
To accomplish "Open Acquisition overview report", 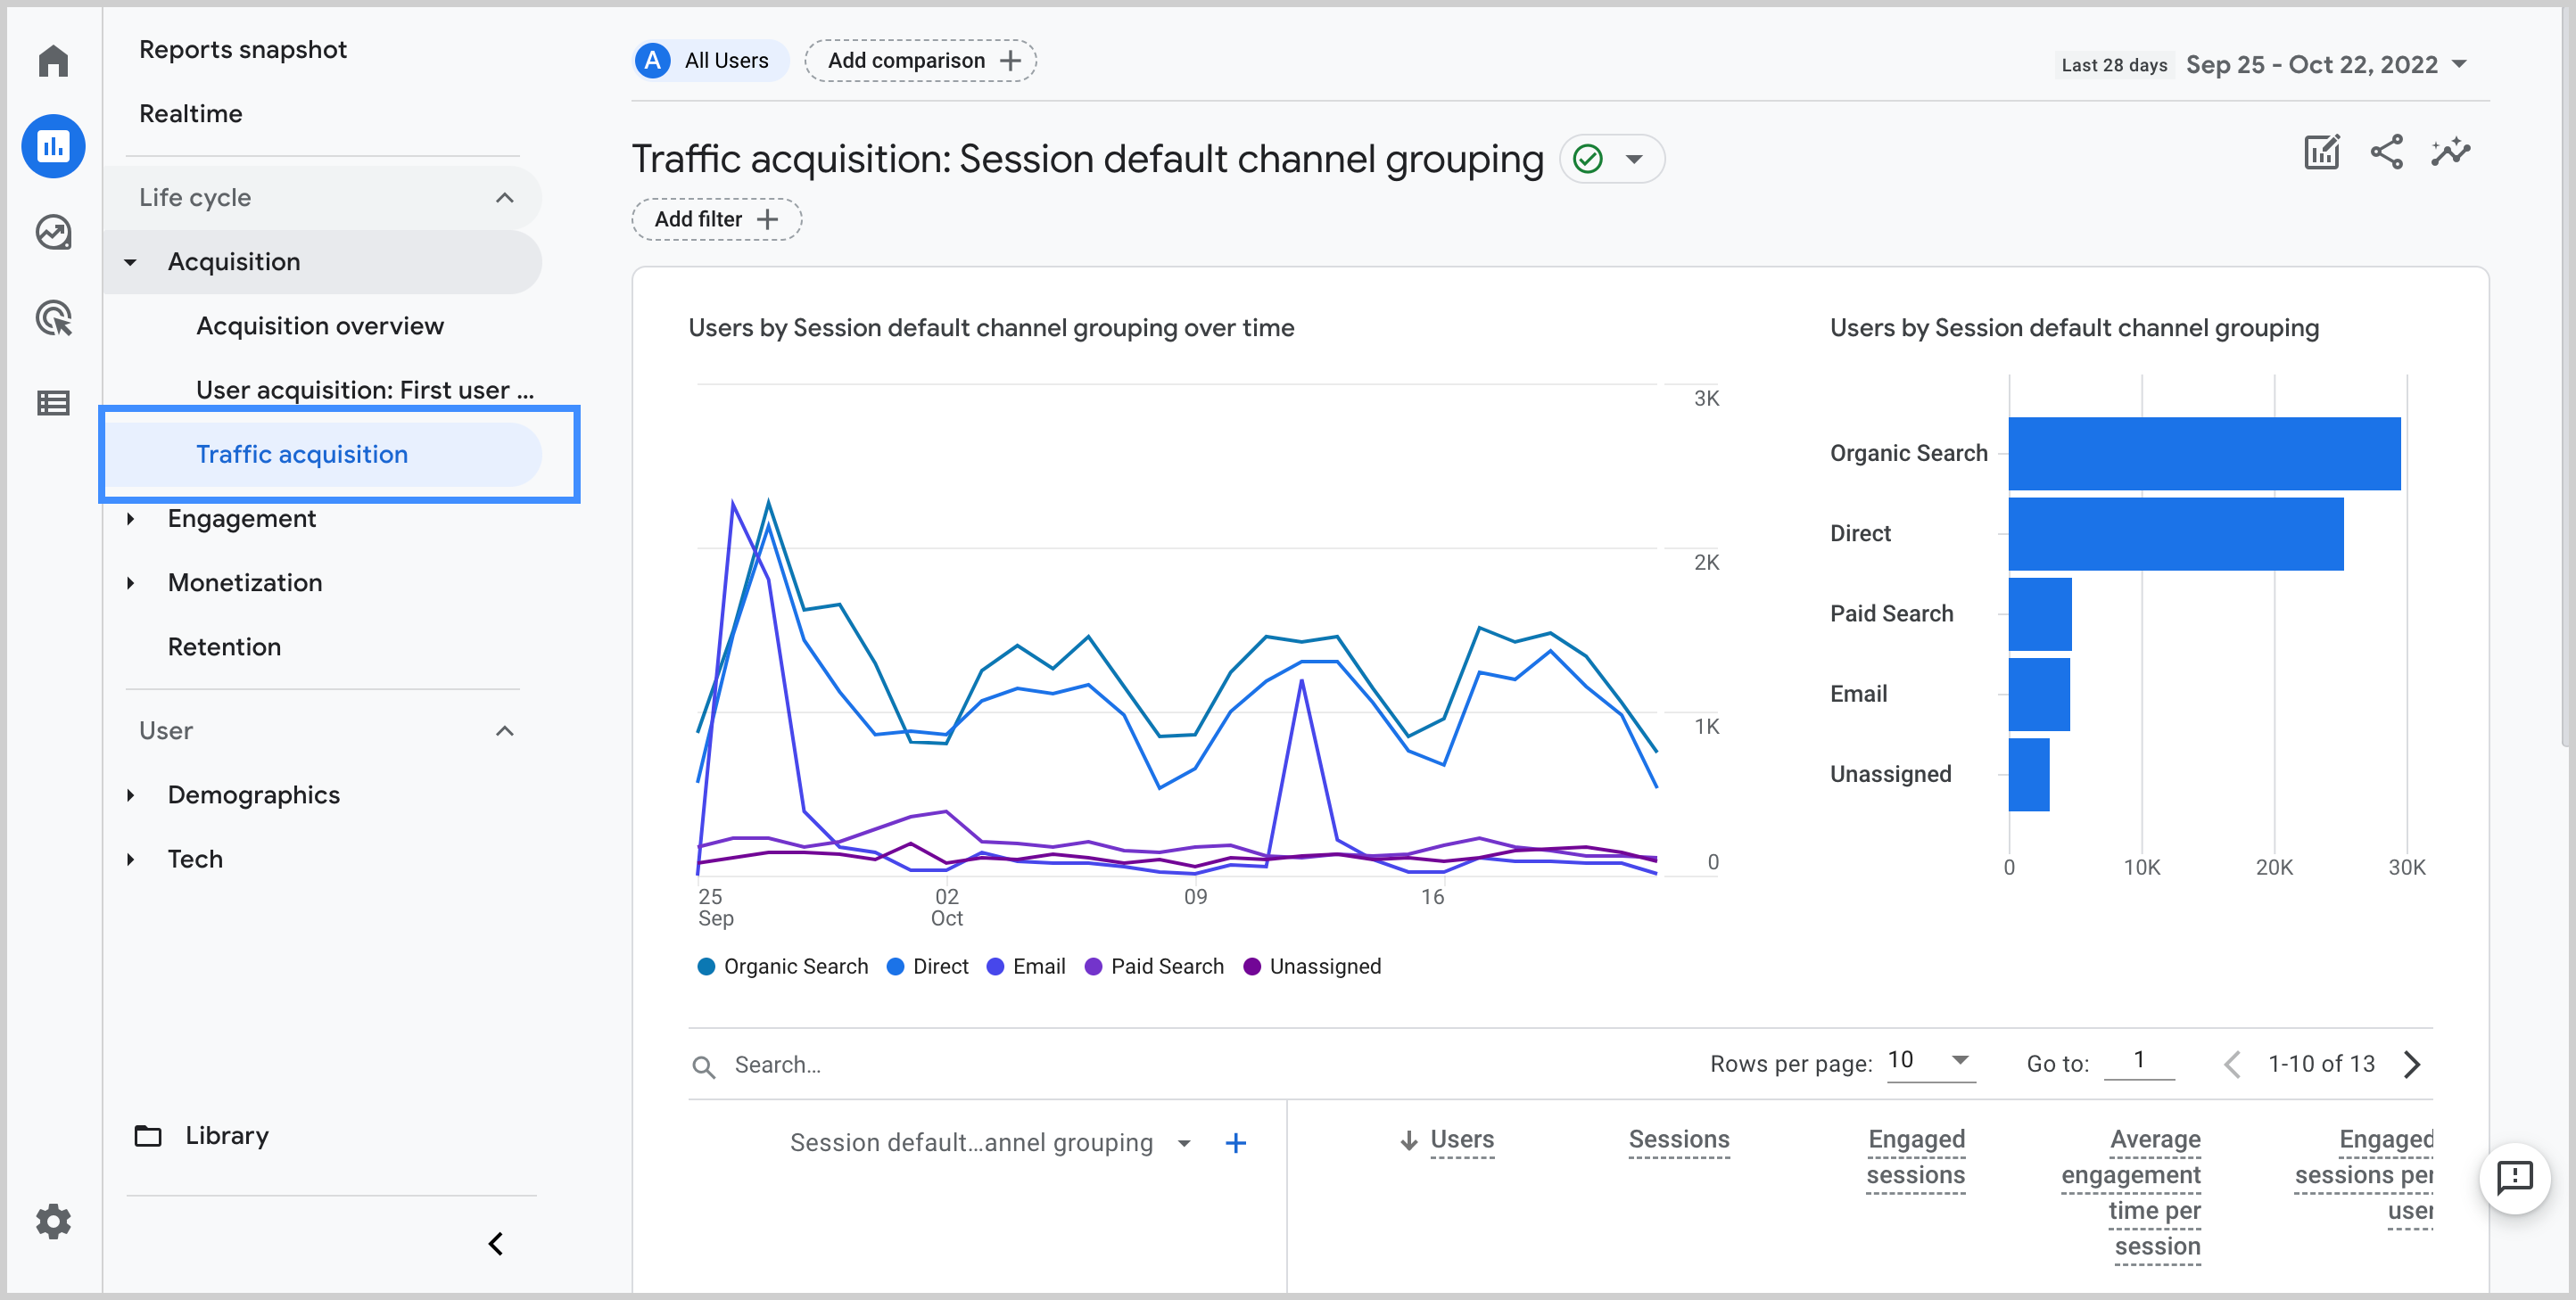I will click(319, 326).
